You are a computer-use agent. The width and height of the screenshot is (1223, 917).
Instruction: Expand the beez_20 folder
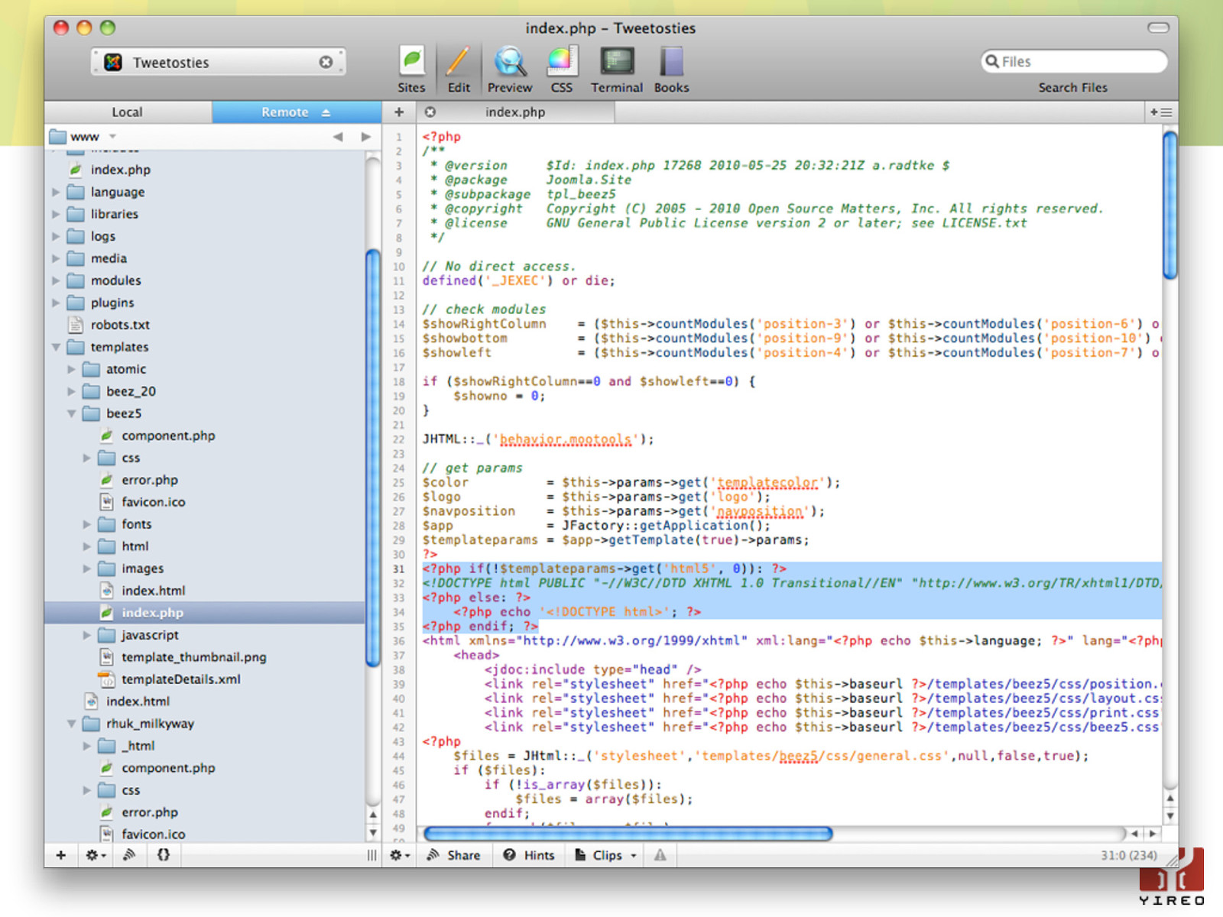(71, 391)
